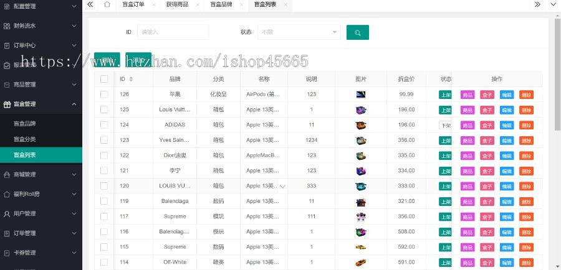Toggle the 上架 status switch for ID 126
Screen dimensions: 561x270
445,95
